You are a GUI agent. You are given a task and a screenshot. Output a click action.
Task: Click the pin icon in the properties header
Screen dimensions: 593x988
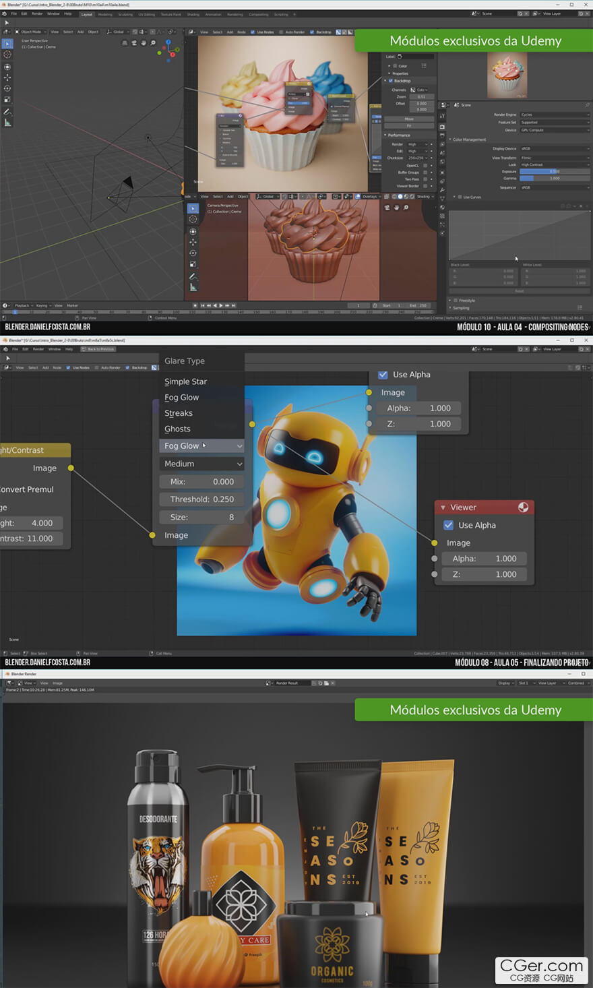point(587,105)
